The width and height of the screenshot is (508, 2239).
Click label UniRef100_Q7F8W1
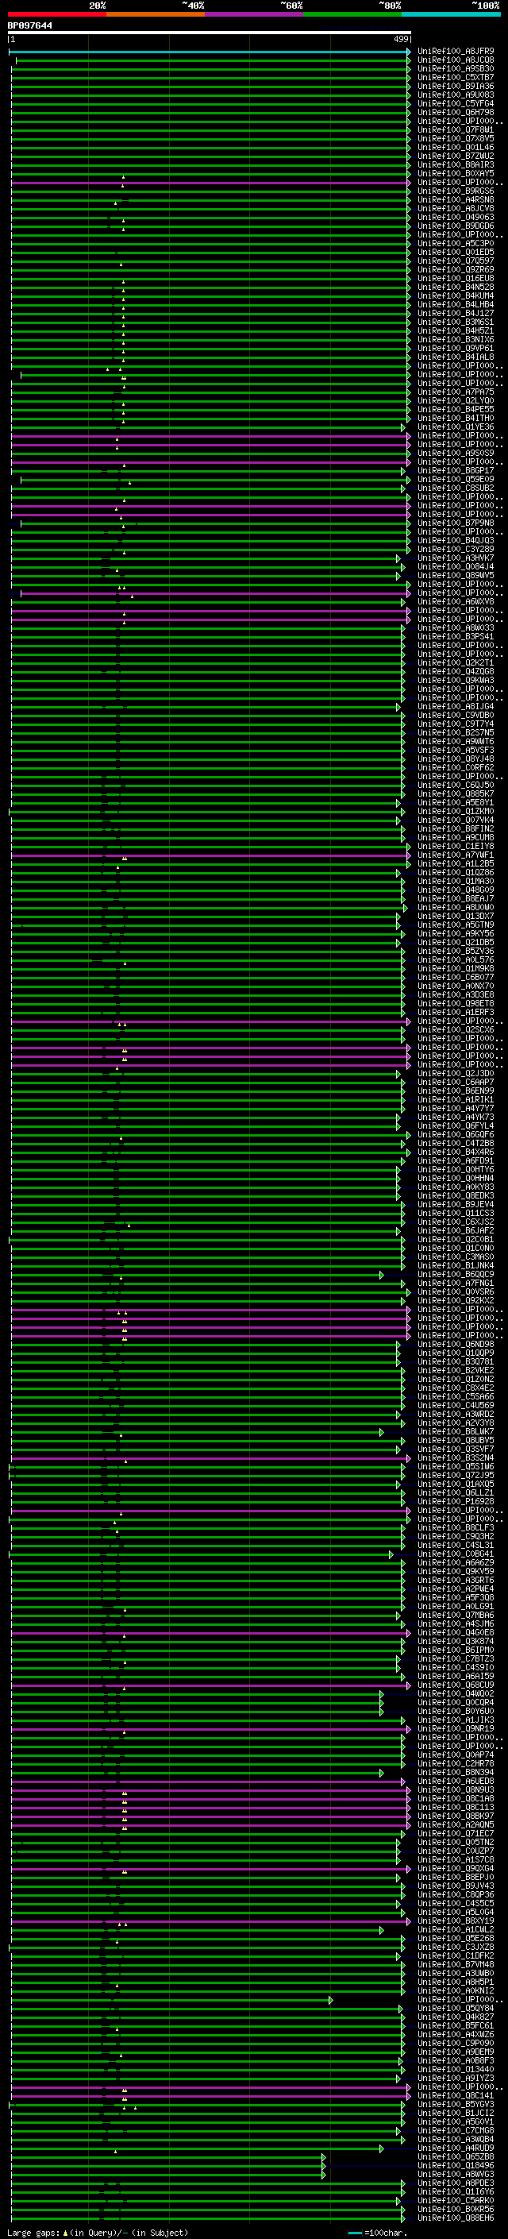(456, 129)
